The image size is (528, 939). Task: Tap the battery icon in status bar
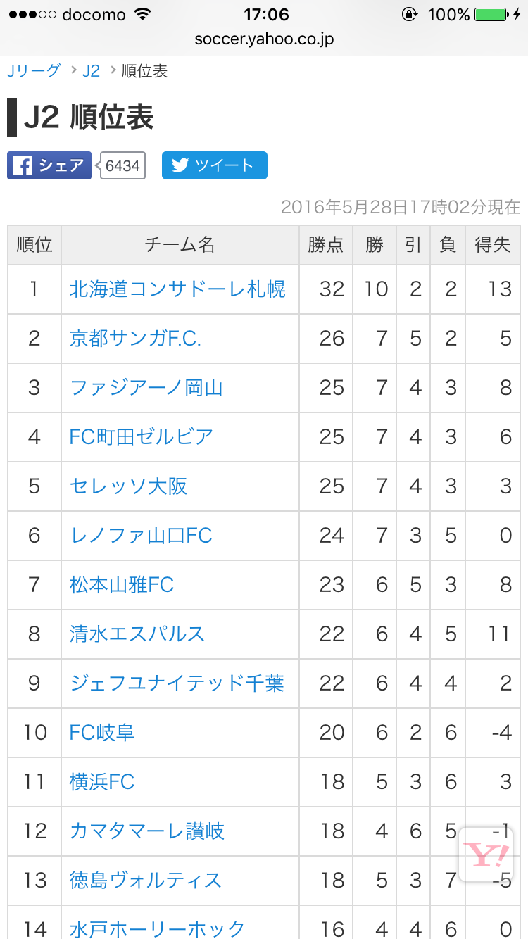[x=491, y=14]
